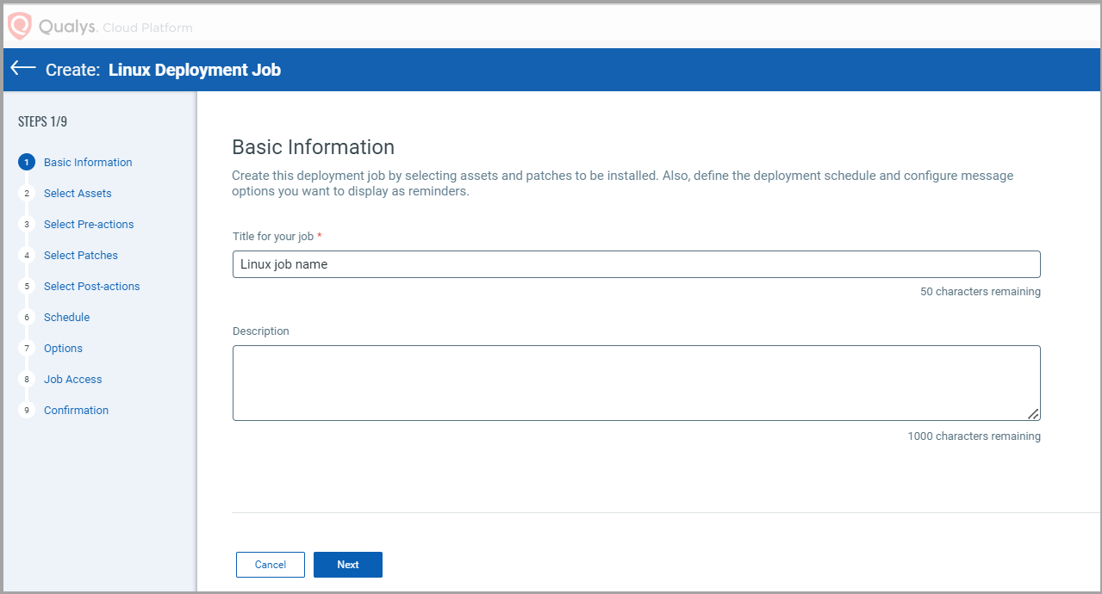Click step 2 number circle
The width and height of the screenshot is (1102, 594).
tap(27, 194)
